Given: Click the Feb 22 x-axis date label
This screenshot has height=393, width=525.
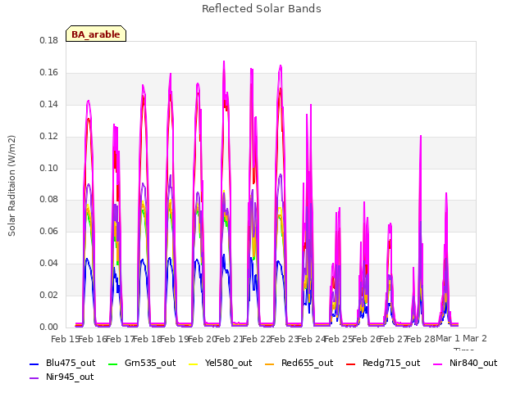Looking at the screenshot, I should tap(257, 339).
